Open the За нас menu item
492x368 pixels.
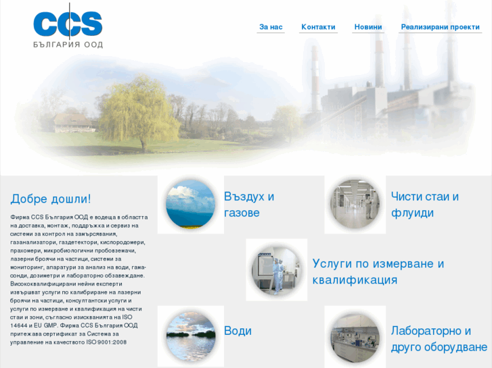tap(271, 27)
